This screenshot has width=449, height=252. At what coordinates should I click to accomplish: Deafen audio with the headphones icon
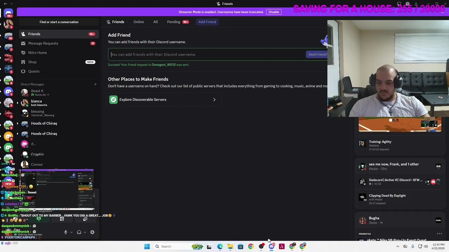click(x=79, y=232)
